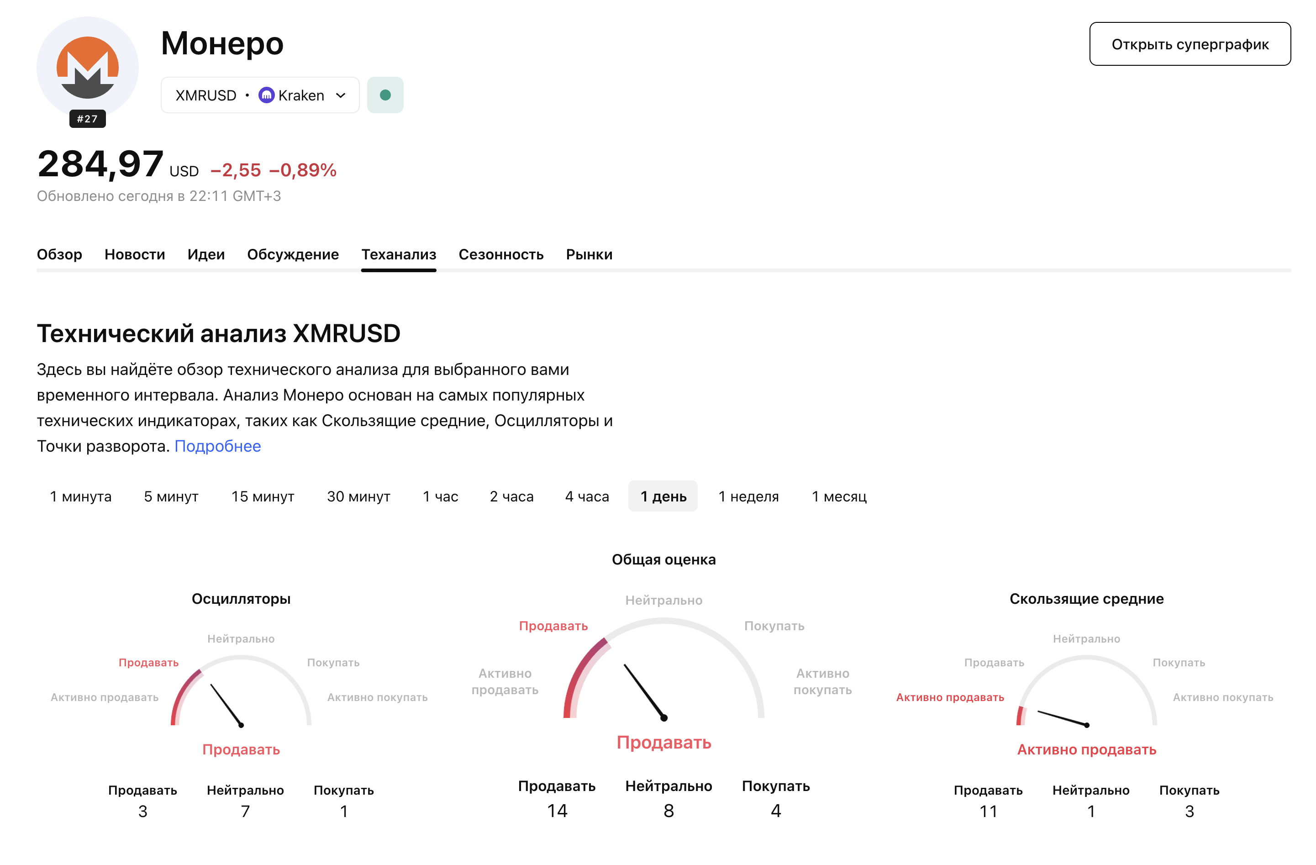This screenshot has height=865, width=1316.
Task: Click the Kraken exchange logo icon
Action: coord(267,95)
